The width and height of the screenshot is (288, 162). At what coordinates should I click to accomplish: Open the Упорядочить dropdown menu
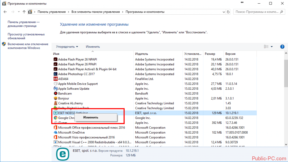click(x=67, y=47)
